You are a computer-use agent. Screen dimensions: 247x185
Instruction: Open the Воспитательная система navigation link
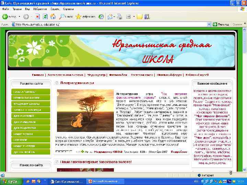pyautogui.click(x=66, y=75)
